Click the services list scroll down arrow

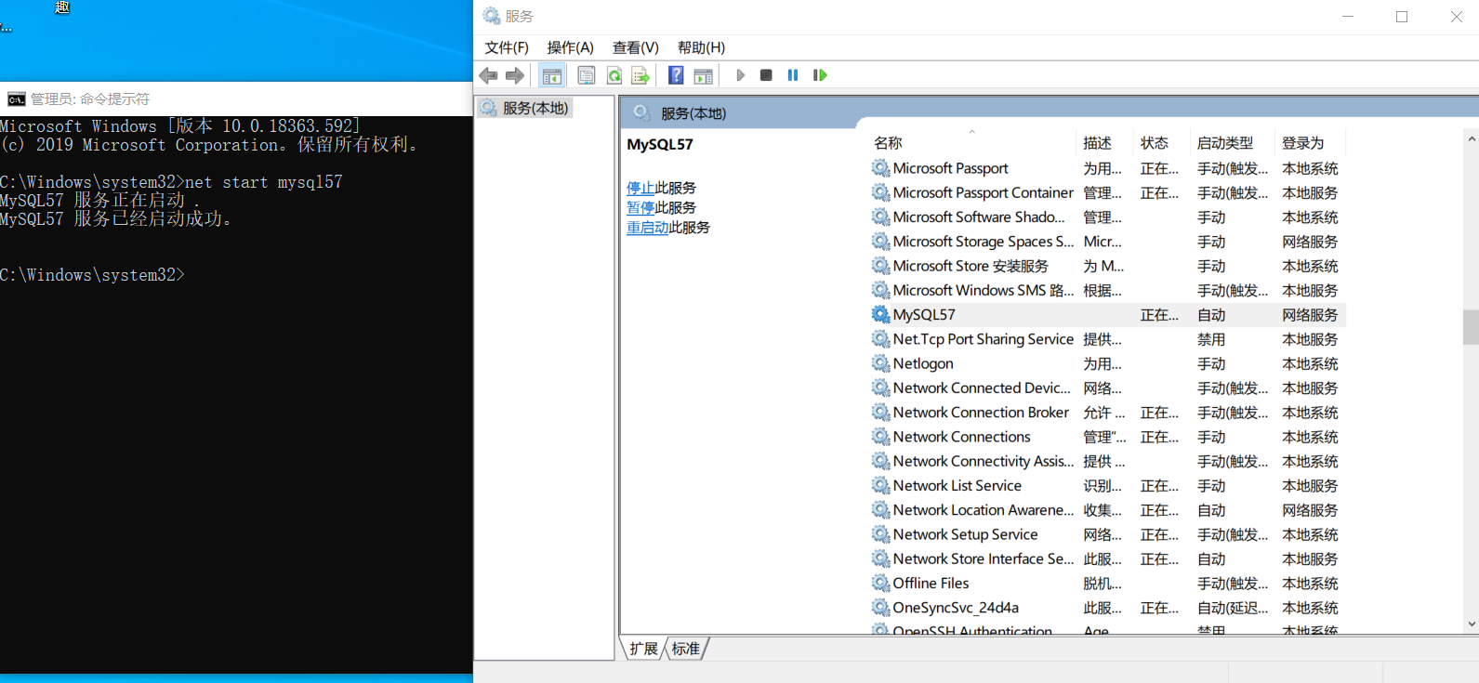click(1471, 624)
